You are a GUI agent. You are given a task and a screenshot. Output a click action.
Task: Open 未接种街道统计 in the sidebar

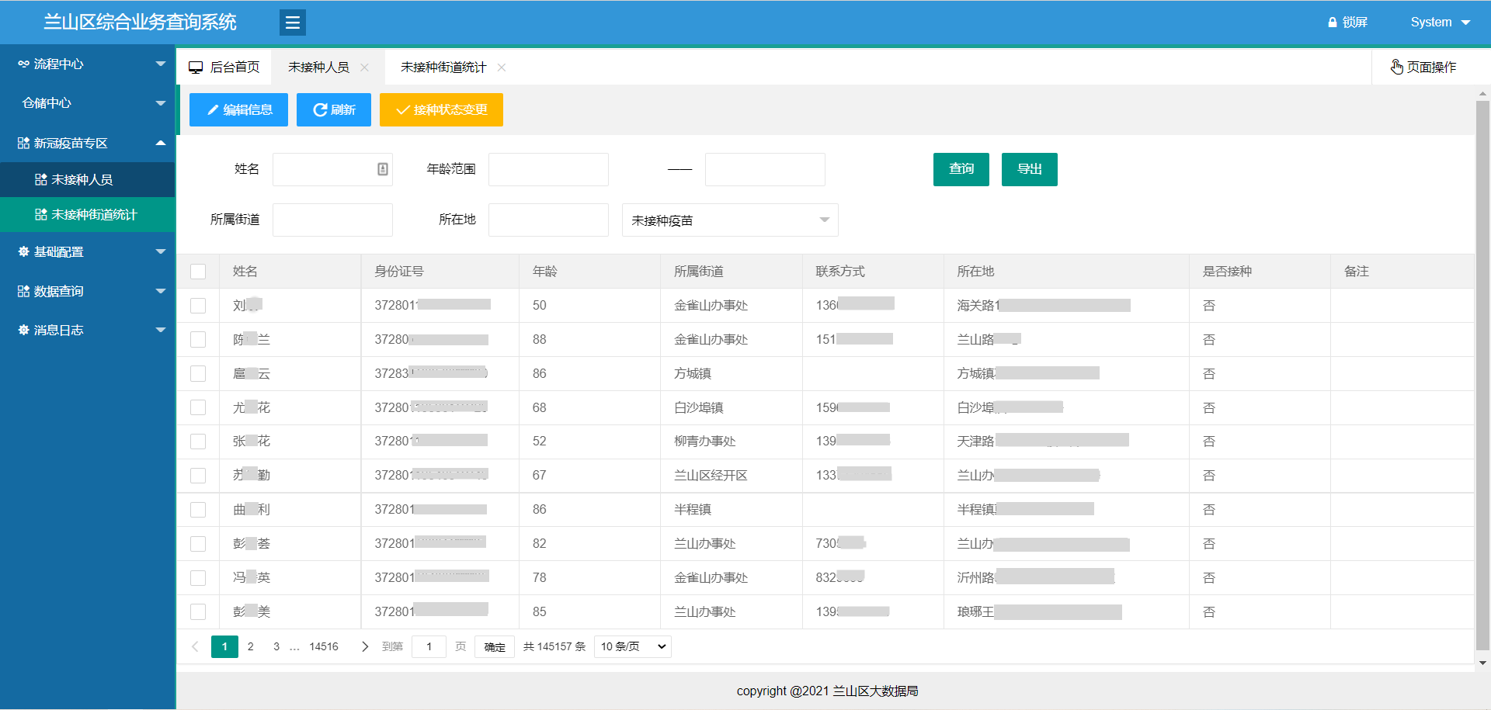tap(88, 214)
